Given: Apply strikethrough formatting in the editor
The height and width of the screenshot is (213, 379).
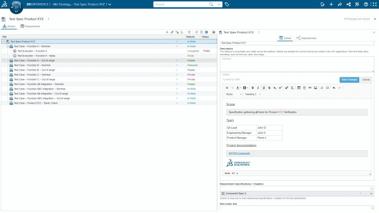Looking at the screenshot, I should click(269, 88).
